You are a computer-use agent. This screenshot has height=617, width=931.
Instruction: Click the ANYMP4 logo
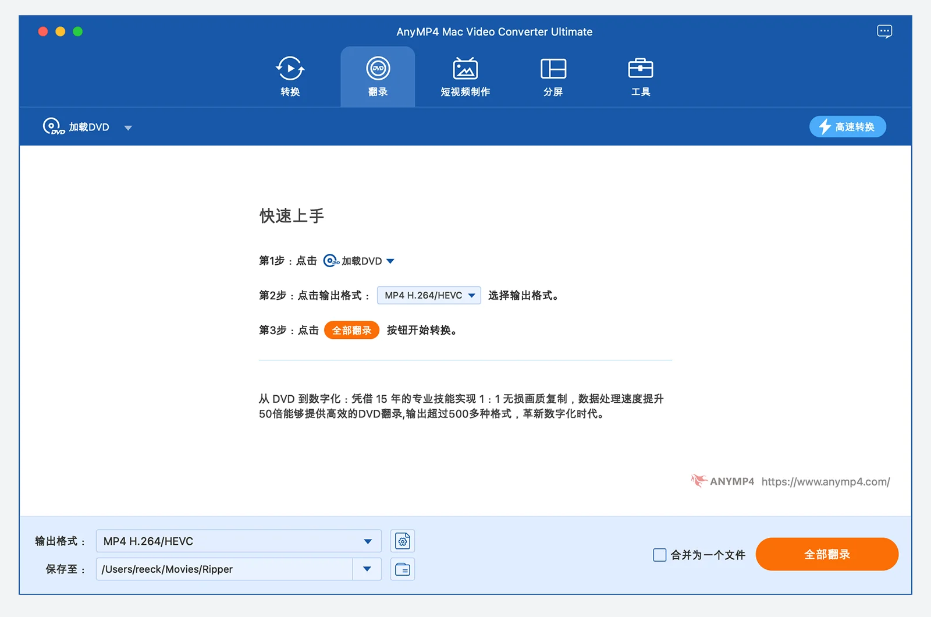(x=723, y=481)
